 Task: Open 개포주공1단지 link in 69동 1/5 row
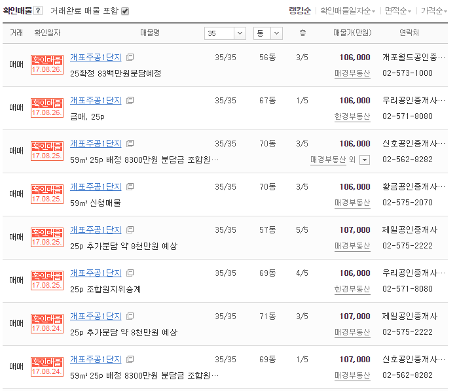(96, 359)
